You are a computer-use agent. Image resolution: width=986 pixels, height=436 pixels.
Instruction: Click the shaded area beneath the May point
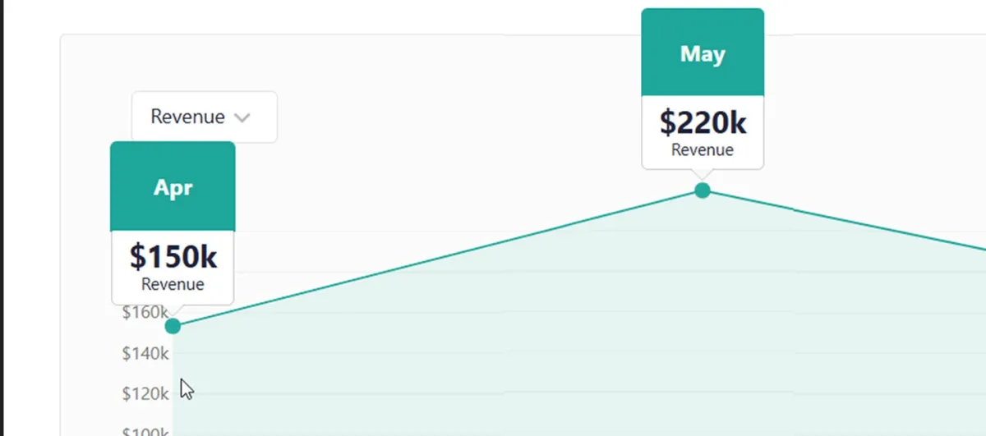pos(703,328)
